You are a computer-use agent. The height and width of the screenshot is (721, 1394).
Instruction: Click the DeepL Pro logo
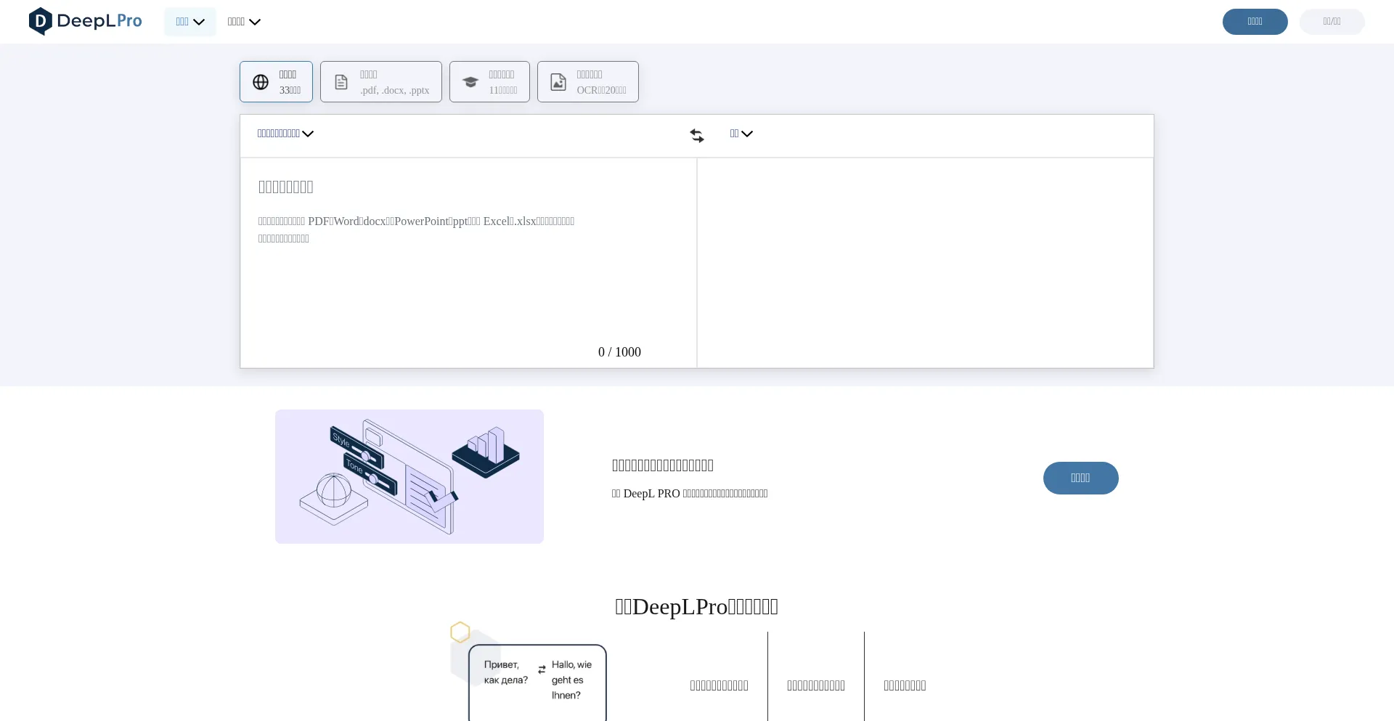point(85,21)
